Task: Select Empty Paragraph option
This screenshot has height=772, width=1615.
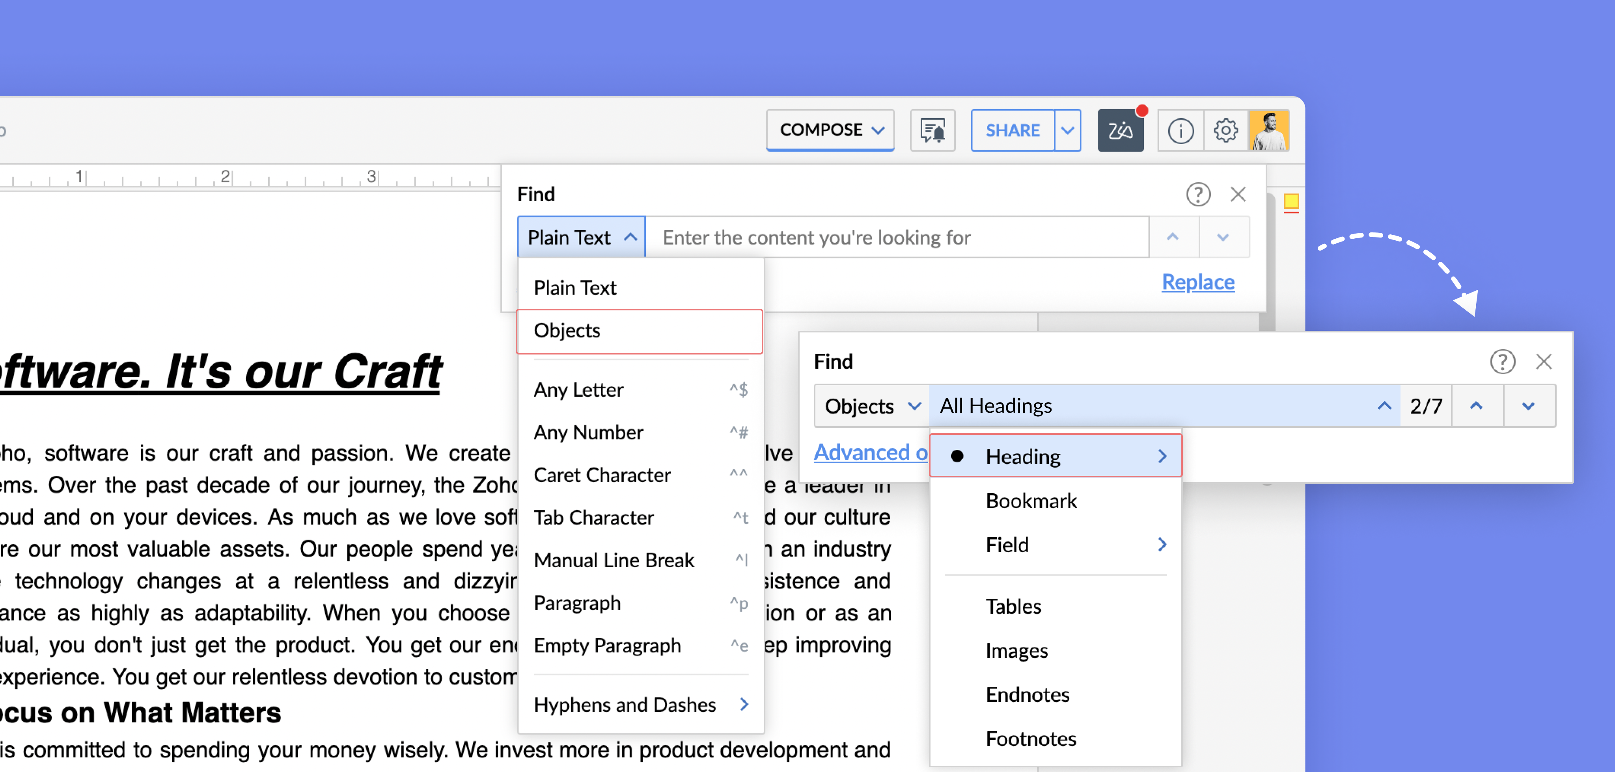Action: tap(641, 645)
